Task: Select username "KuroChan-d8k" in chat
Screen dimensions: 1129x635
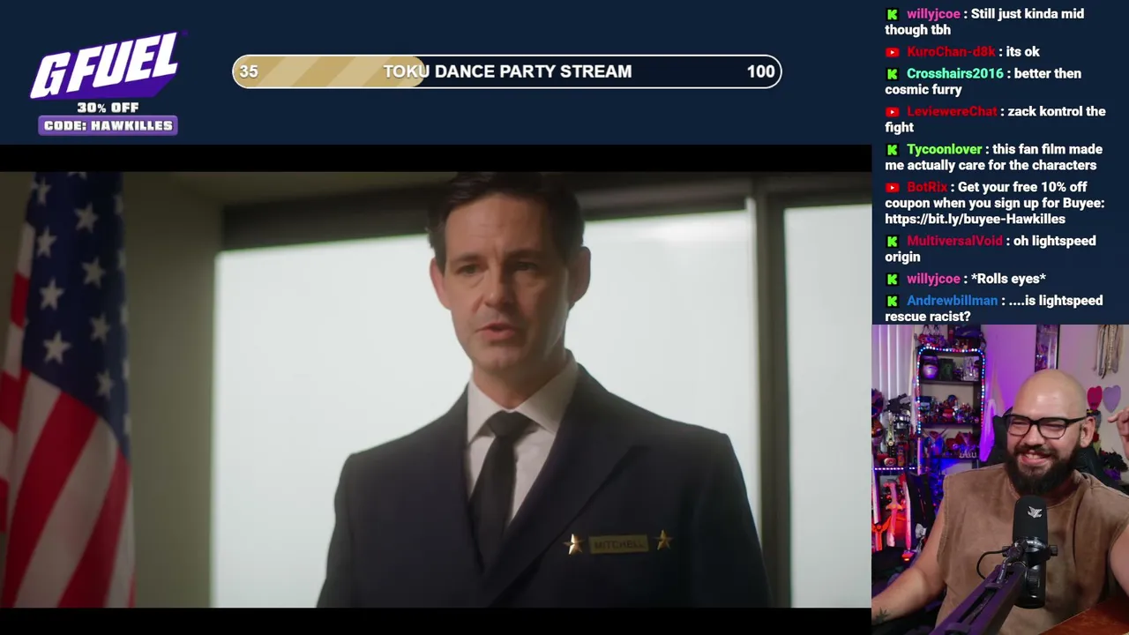Action: click(x=951, y=52)
